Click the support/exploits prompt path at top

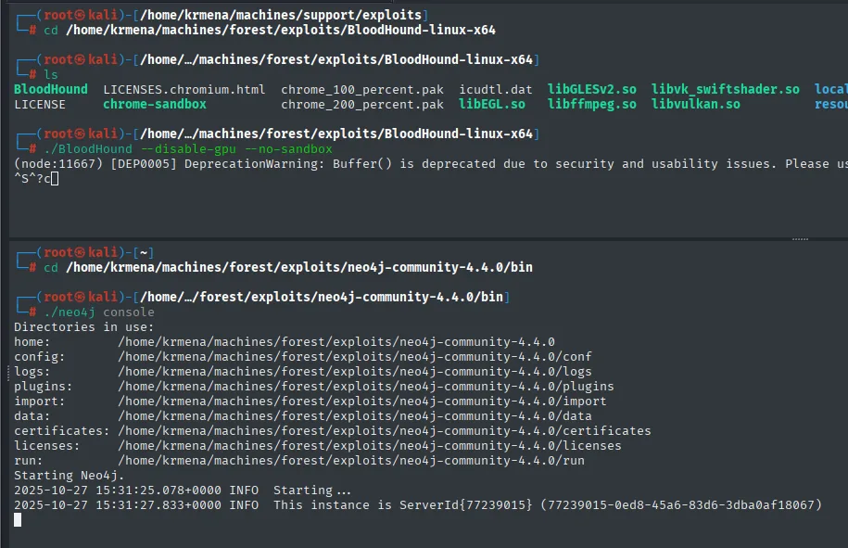pos(281,15)
